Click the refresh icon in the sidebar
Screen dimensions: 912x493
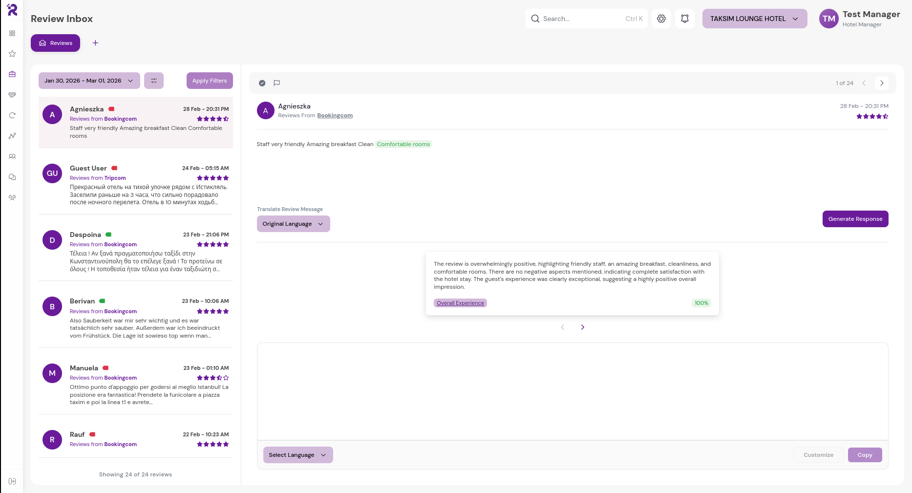pyautogui.click(x=13, y=115)
